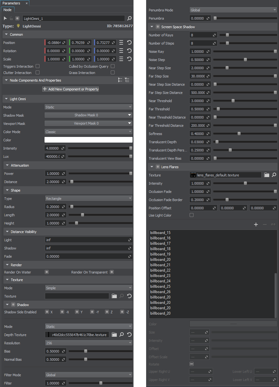Browse for a Texture file via folder icon
The width and height of the screenshot is (279, 387).
(x=114, y=296)
